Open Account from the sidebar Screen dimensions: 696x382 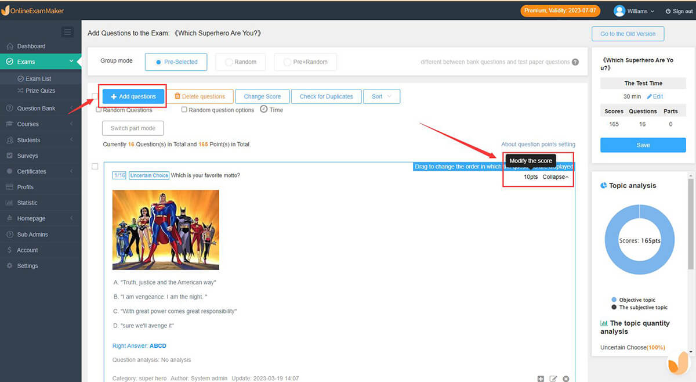click(27, 250)
